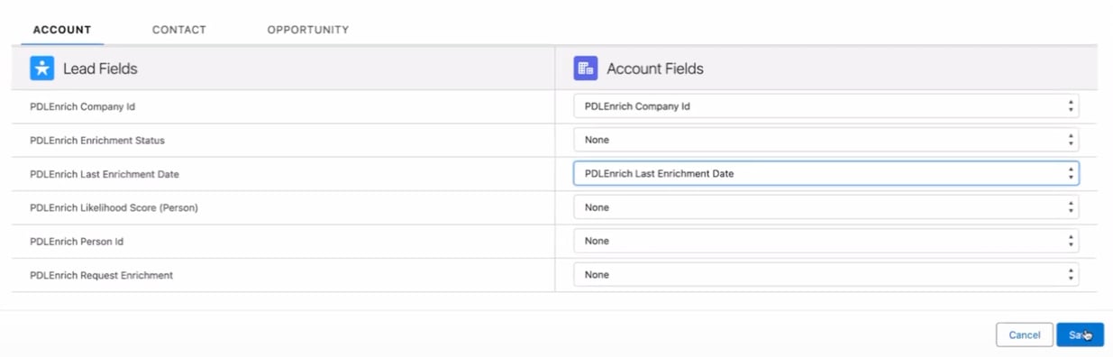Open the PDLEnrich Company Id dropdown
Image resolution: width=1113 pixels, height=357 pixels.
coord(826,106)
